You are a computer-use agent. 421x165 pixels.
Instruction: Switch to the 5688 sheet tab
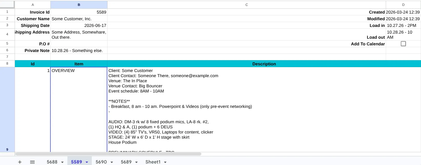52,162
